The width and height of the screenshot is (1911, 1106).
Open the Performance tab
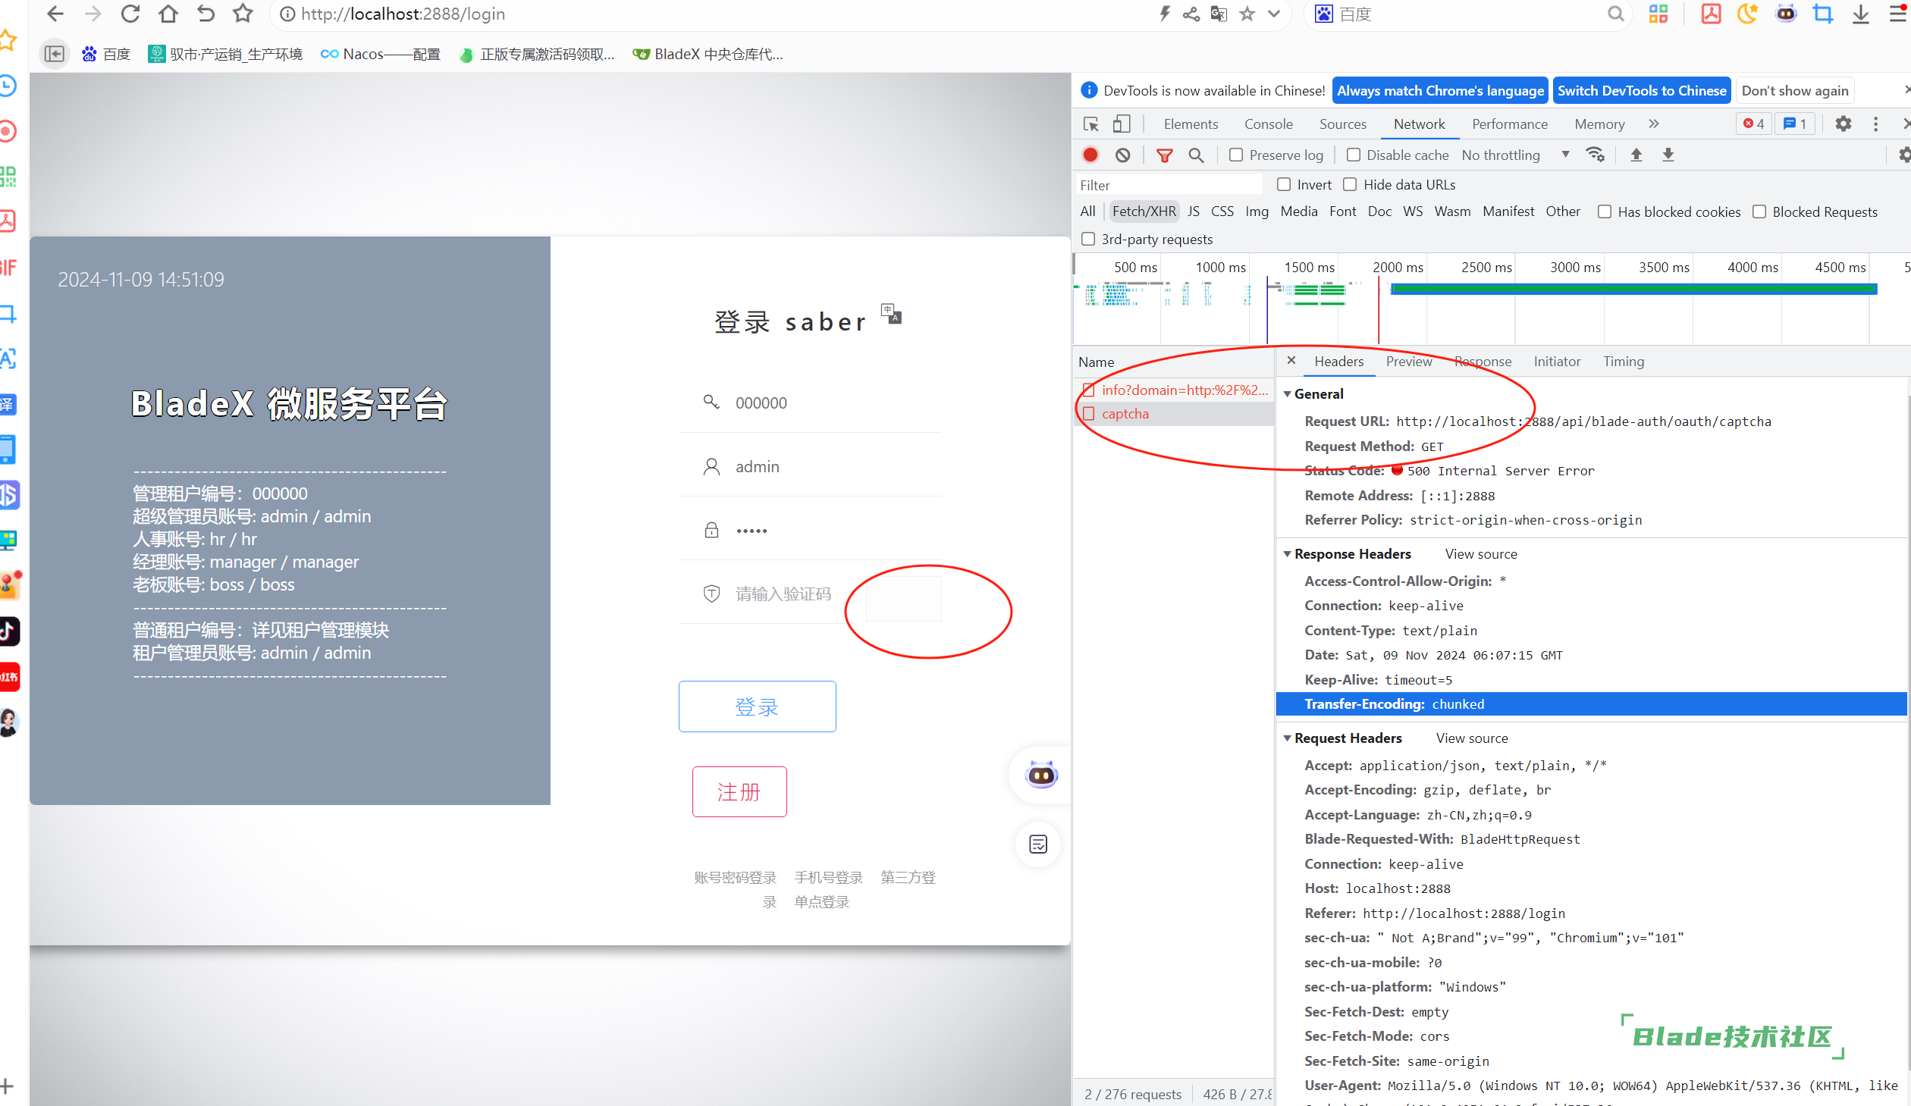point(1510,124)
